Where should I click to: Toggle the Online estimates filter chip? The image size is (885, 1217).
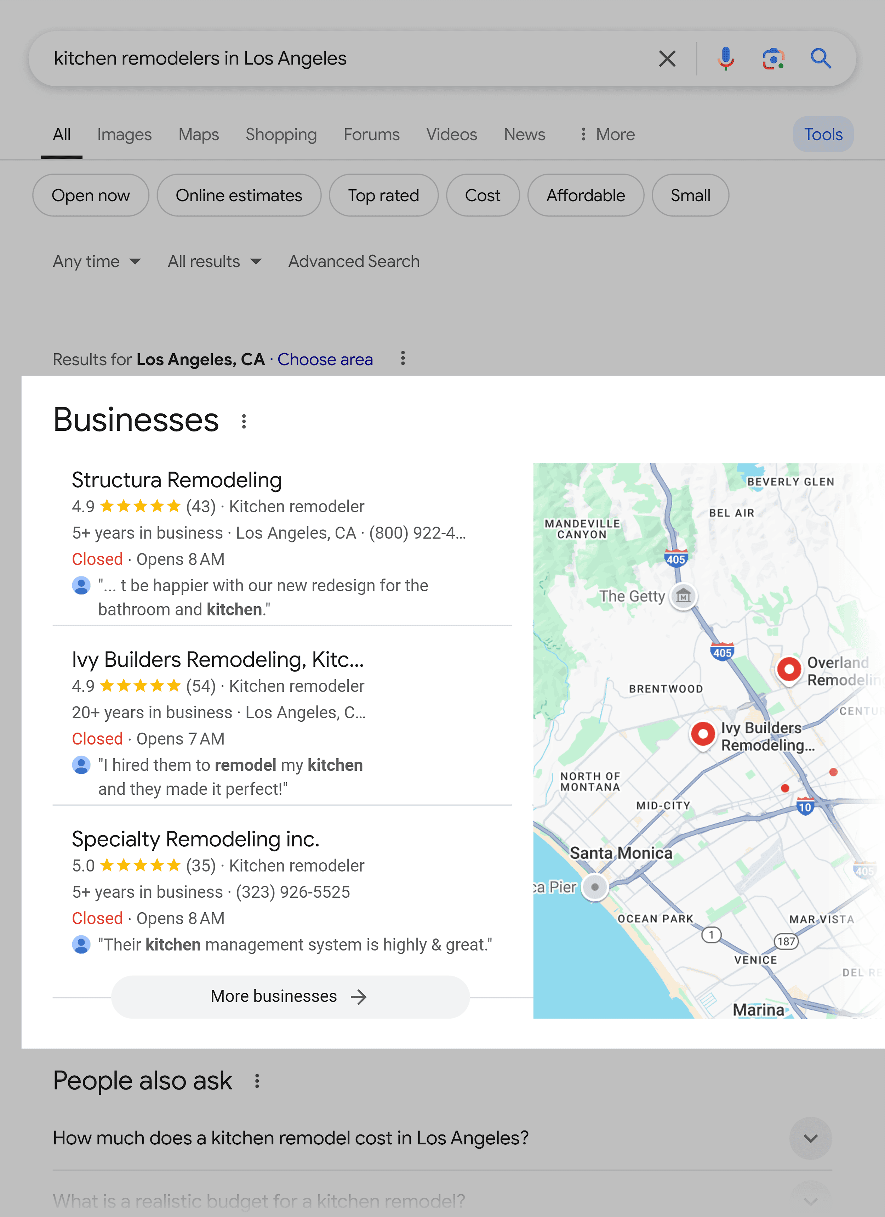[x=239, y=195]
